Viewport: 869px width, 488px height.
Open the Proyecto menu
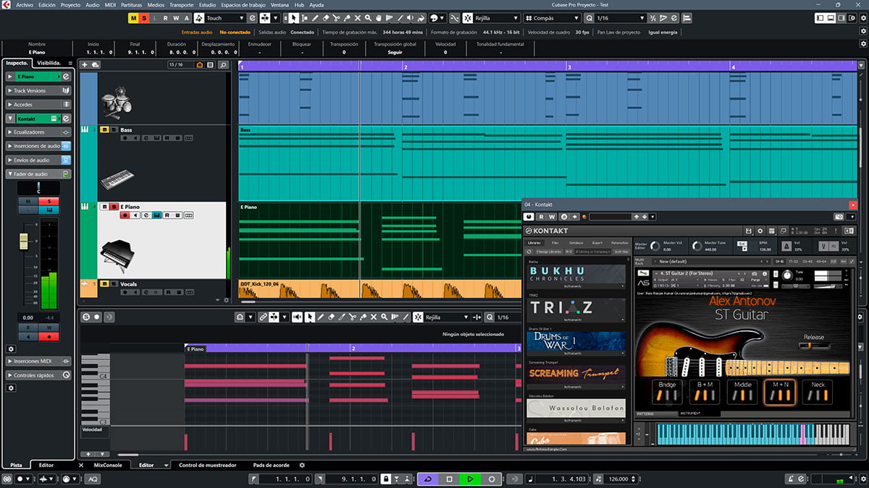[70, 4]
